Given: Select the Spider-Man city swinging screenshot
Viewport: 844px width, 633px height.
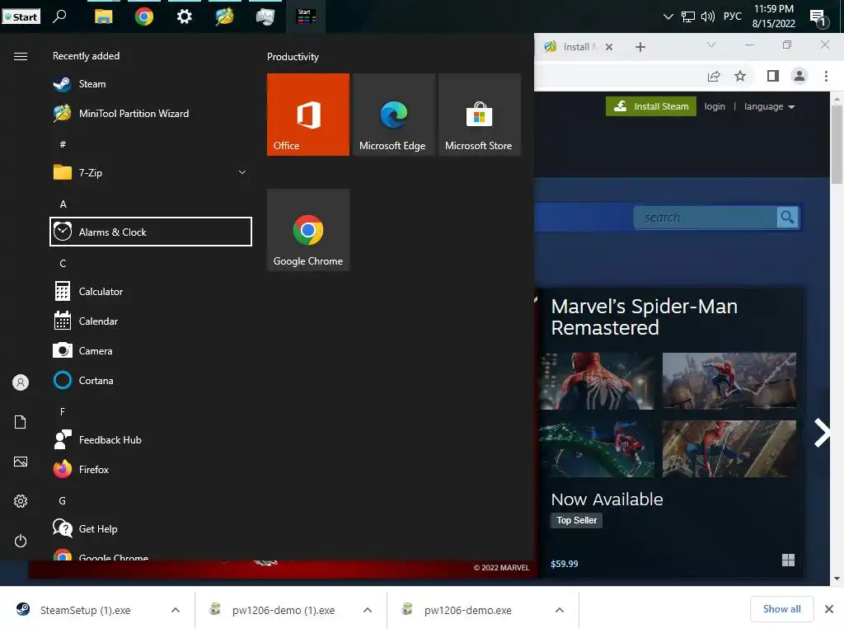Looking at the screenshot, I should point(729,381).
